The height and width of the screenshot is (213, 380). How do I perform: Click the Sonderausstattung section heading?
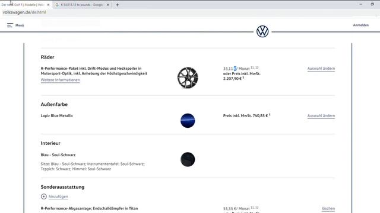click(62, 187)
